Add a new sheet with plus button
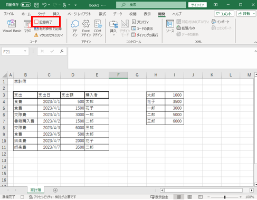Image resolution: width=257 pixels, height=200 pixels. (x=55, y=190)
